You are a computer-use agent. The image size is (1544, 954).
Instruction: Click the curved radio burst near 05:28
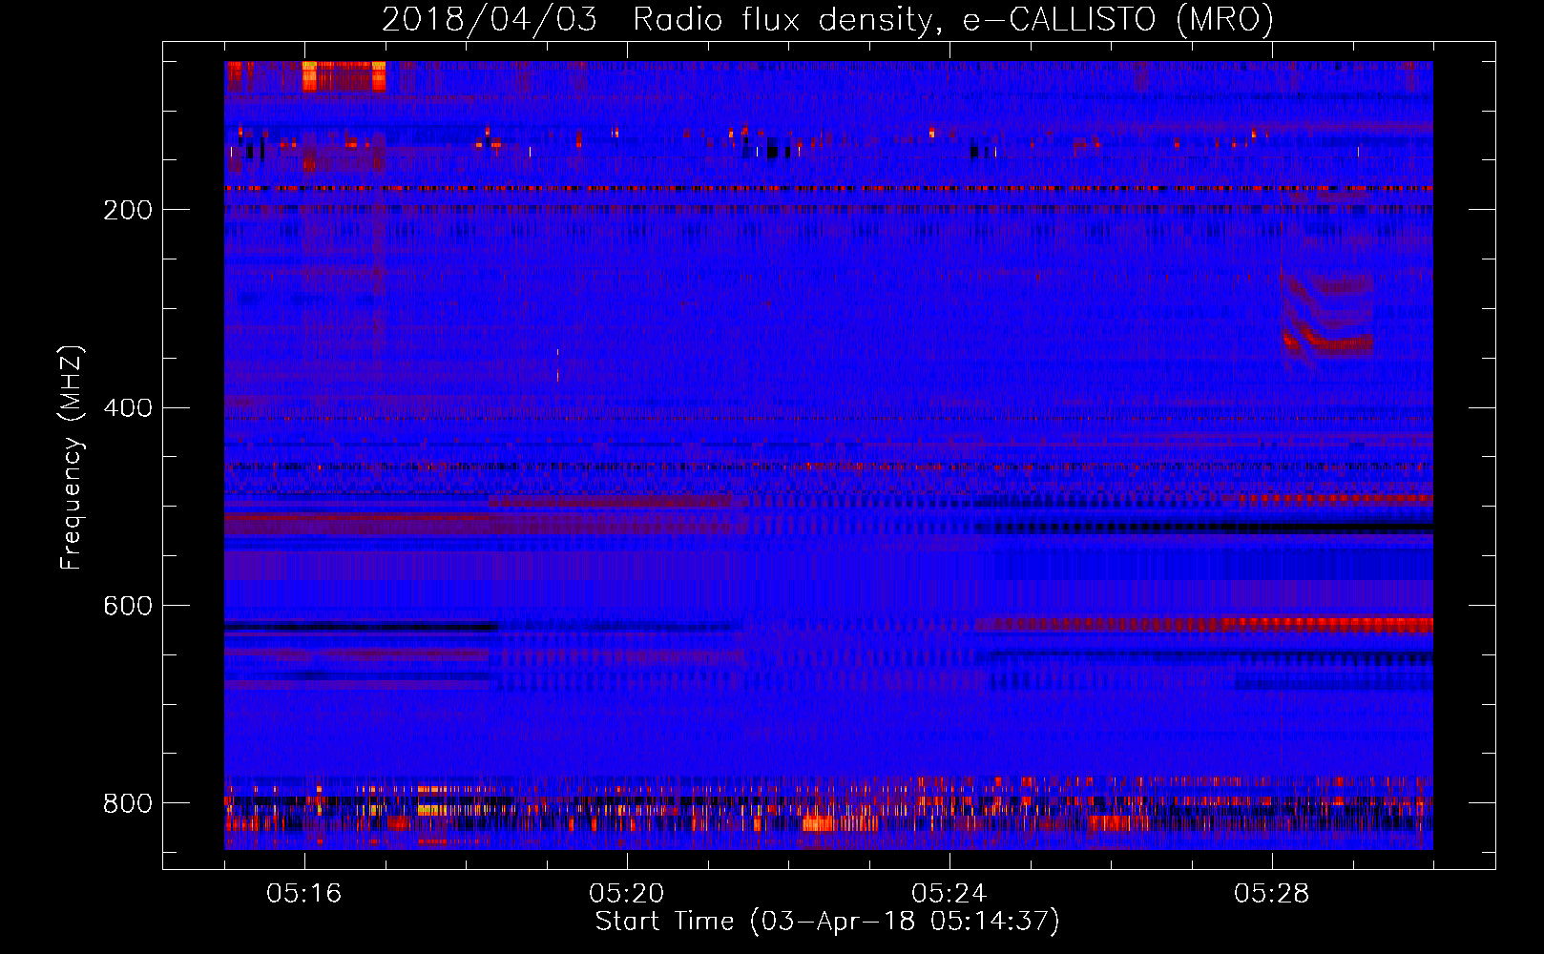pos(1326,316)
